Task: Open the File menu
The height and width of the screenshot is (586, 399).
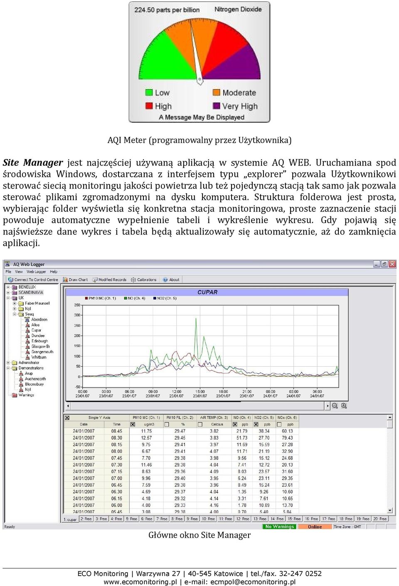Action: point(8,272)
